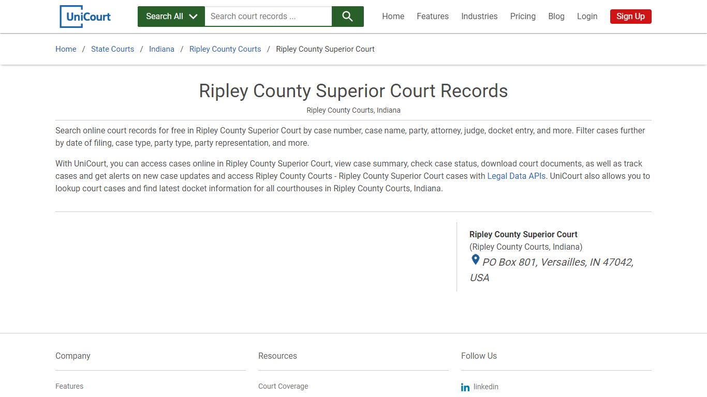Click the Resources footer heading
Viewport: 707px width, 397px height.
277,356
